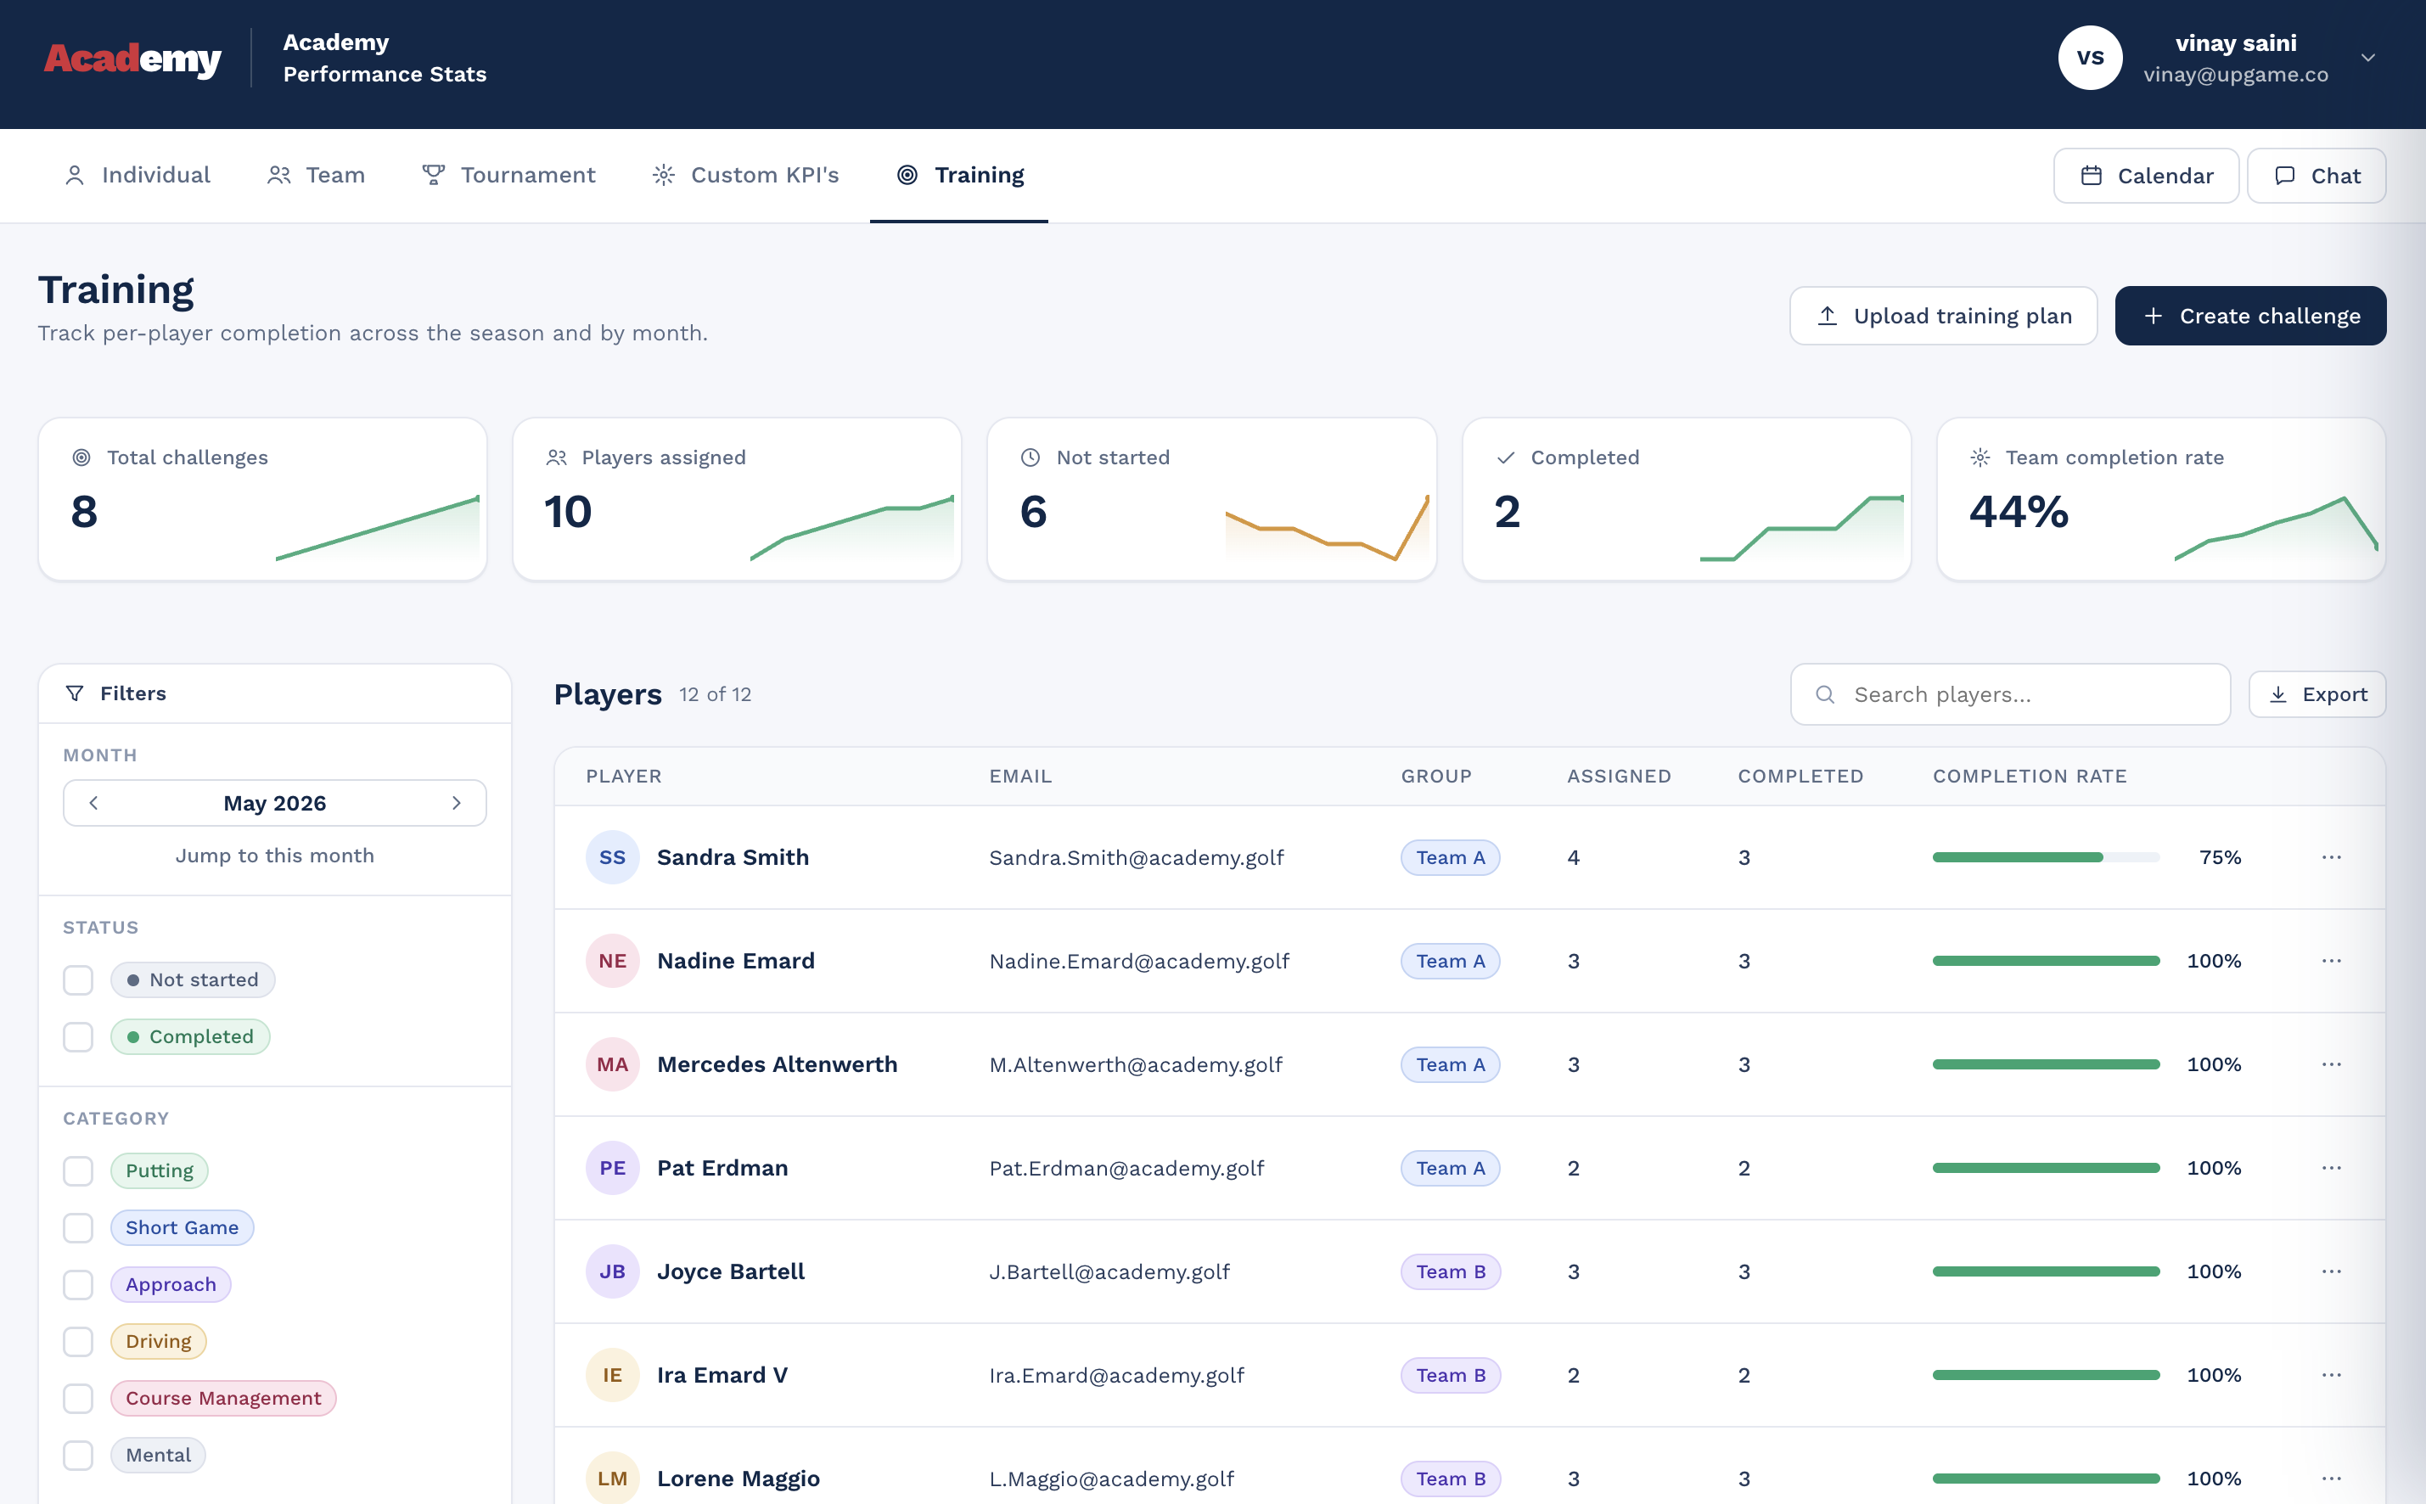Go to next month arrow
Image resolution: width=2426 pixels, height=1504 pixels.
click(x=457, y=803)
